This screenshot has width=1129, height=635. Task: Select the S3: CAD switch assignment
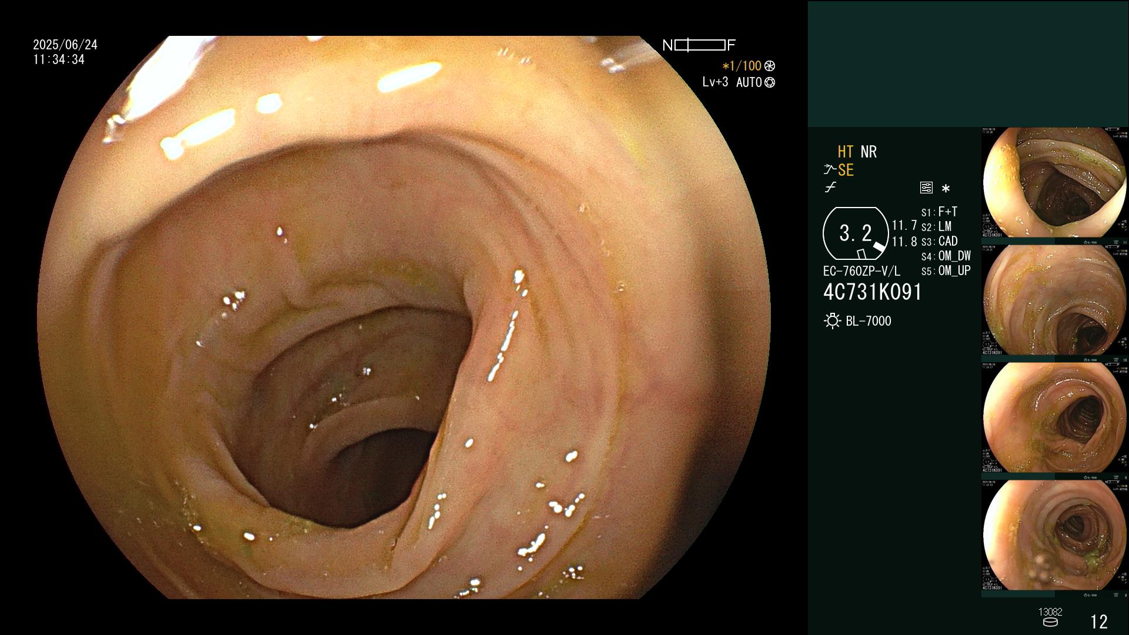pos(939,241)
